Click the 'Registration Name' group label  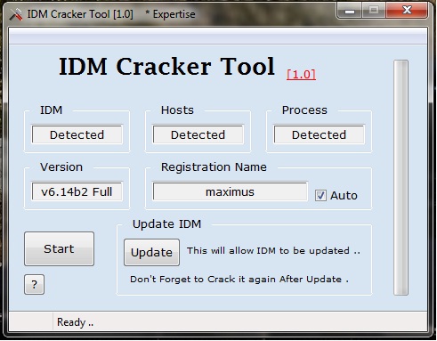point(214,166)
